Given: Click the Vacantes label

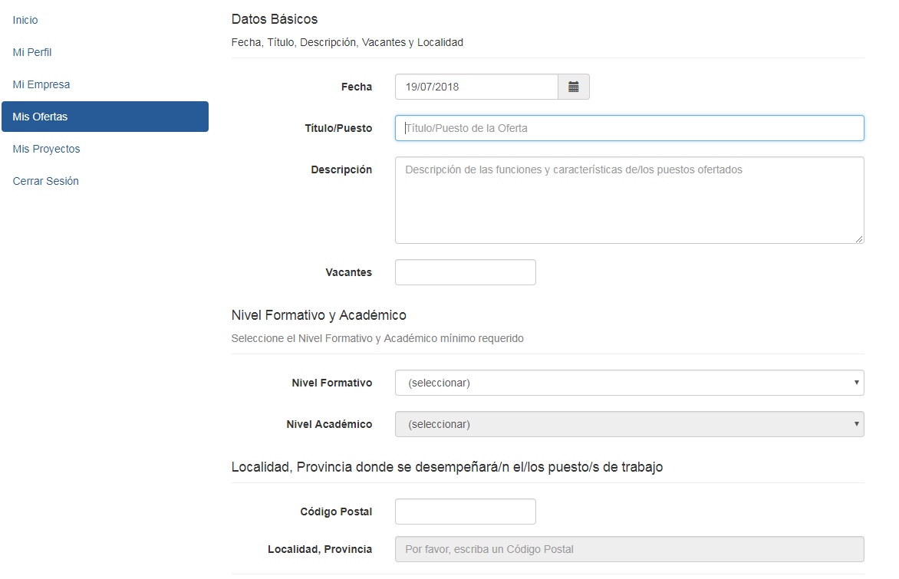Looking at the screenshot, I should [x=348, y=272].
